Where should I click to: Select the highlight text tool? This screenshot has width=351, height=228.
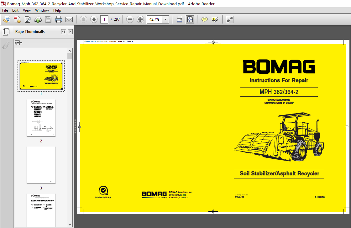click(215, 19)
